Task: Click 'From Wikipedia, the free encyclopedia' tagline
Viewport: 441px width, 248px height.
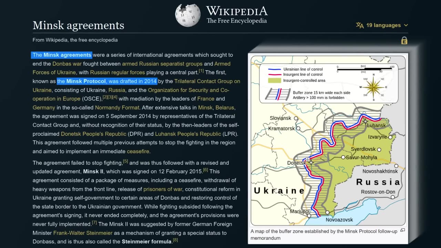Action: pos(75,40)
